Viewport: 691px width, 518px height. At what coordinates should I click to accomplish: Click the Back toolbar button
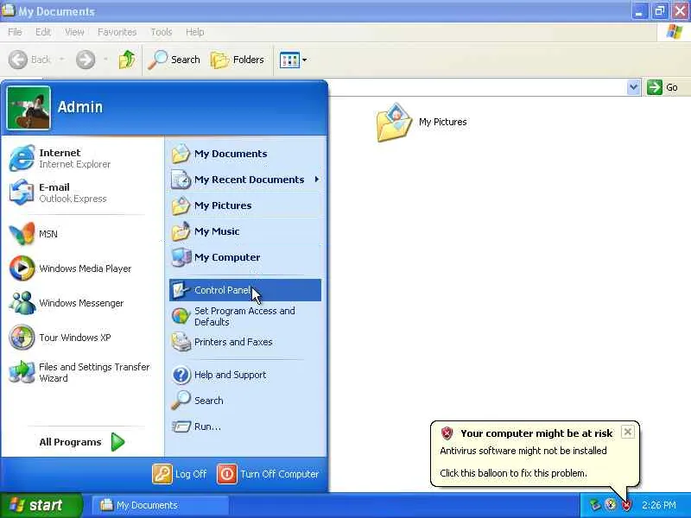(x=29, y=60)
